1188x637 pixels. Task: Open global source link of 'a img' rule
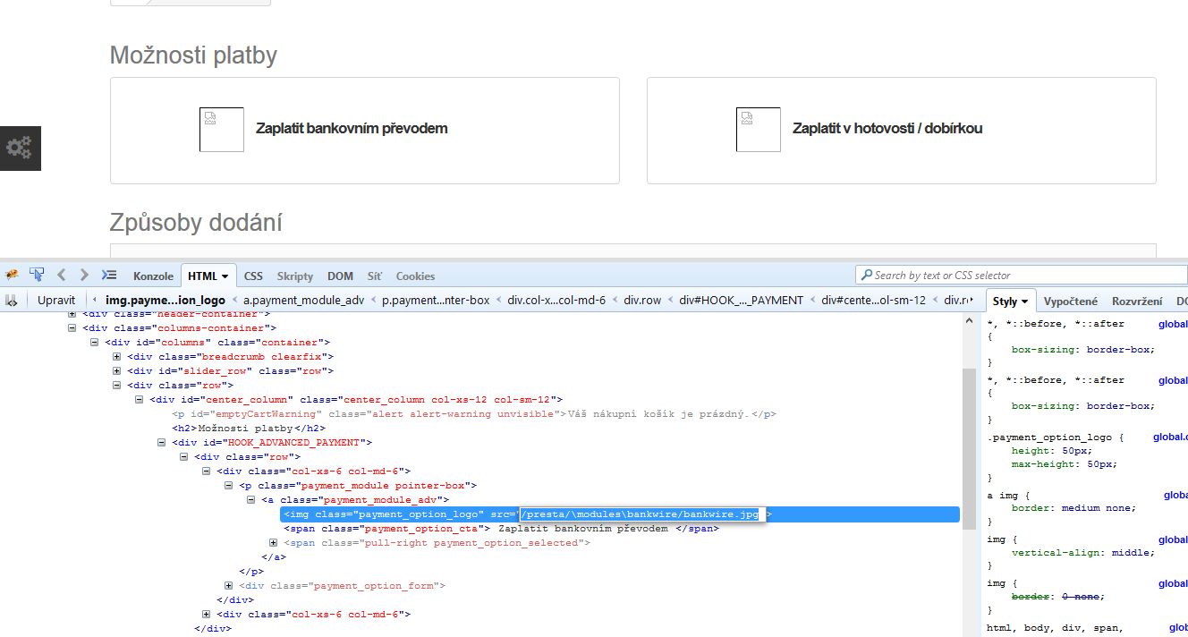click(1175, 495)
